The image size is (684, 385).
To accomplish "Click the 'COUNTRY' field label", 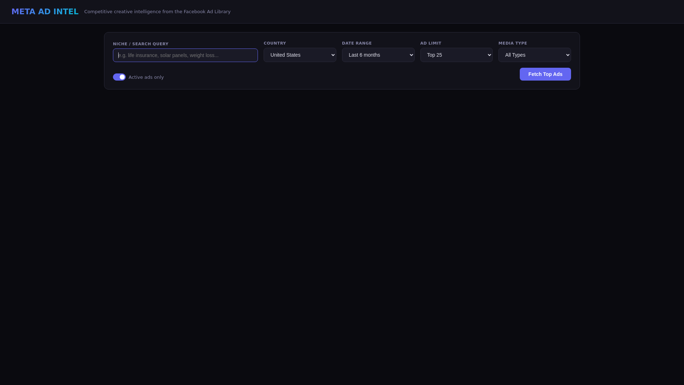I will coord(275,43).
